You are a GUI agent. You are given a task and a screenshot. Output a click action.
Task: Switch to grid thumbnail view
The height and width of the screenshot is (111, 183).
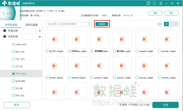[166, 24]
